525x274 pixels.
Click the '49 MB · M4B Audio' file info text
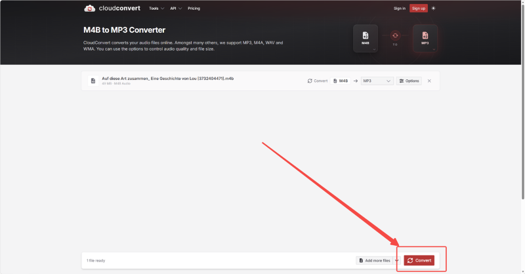(116, 84)
